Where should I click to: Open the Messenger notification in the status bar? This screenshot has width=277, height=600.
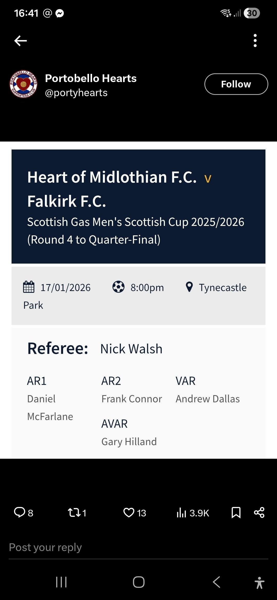(60, 13)
